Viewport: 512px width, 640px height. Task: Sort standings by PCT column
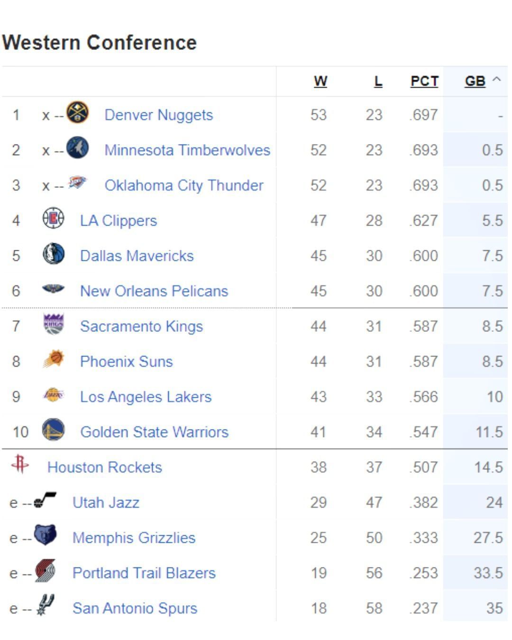point(424,82)
